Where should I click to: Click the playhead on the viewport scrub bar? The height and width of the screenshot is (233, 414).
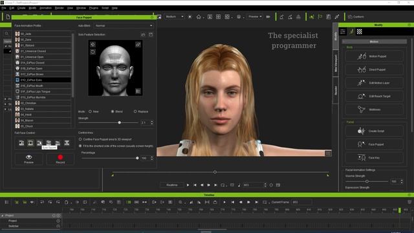pos(215,172)
